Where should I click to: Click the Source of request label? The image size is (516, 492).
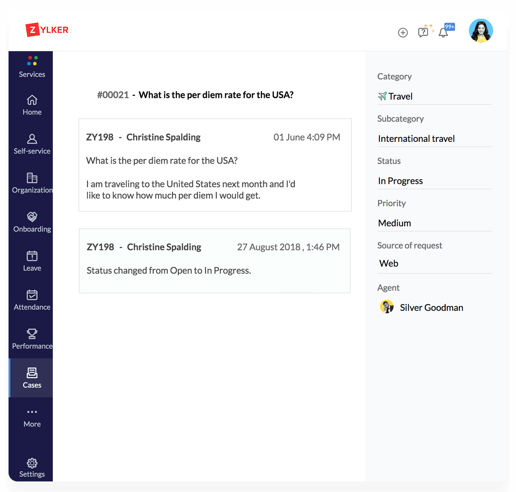point(410,245)
